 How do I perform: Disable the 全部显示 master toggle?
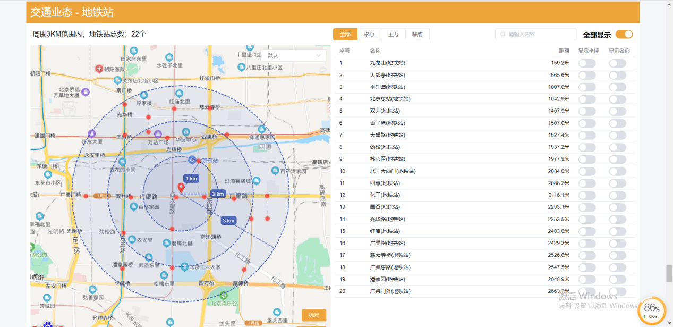click(x=624, y=33)
